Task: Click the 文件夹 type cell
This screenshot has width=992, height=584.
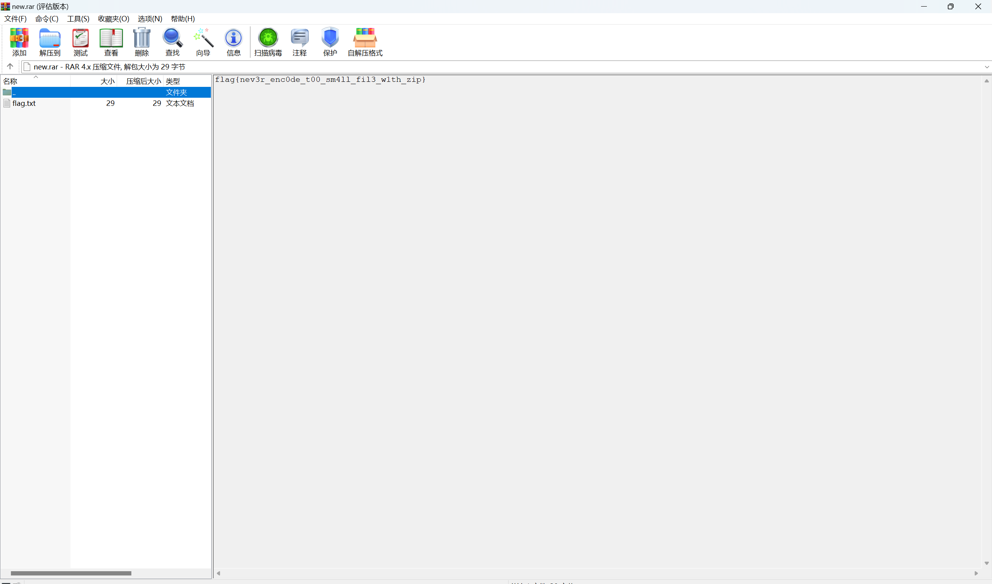Action: (176, 92)
